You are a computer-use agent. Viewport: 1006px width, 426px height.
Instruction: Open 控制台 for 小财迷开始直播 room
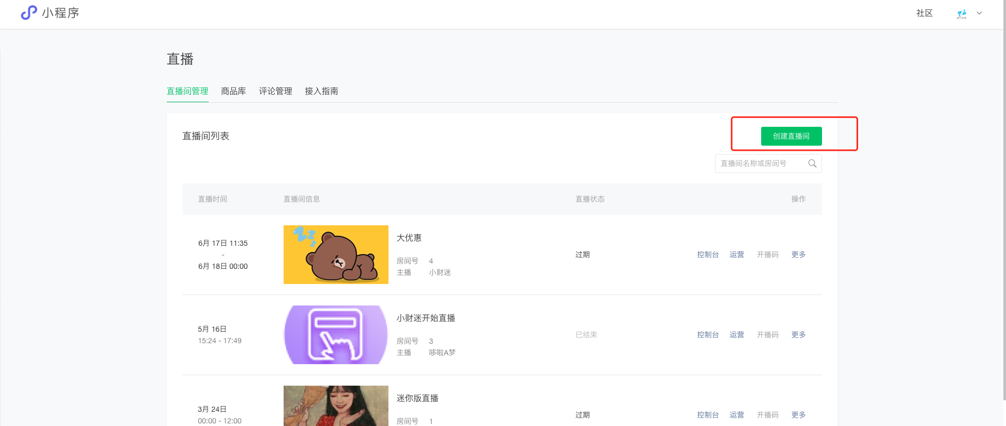[x=708, y=335]
